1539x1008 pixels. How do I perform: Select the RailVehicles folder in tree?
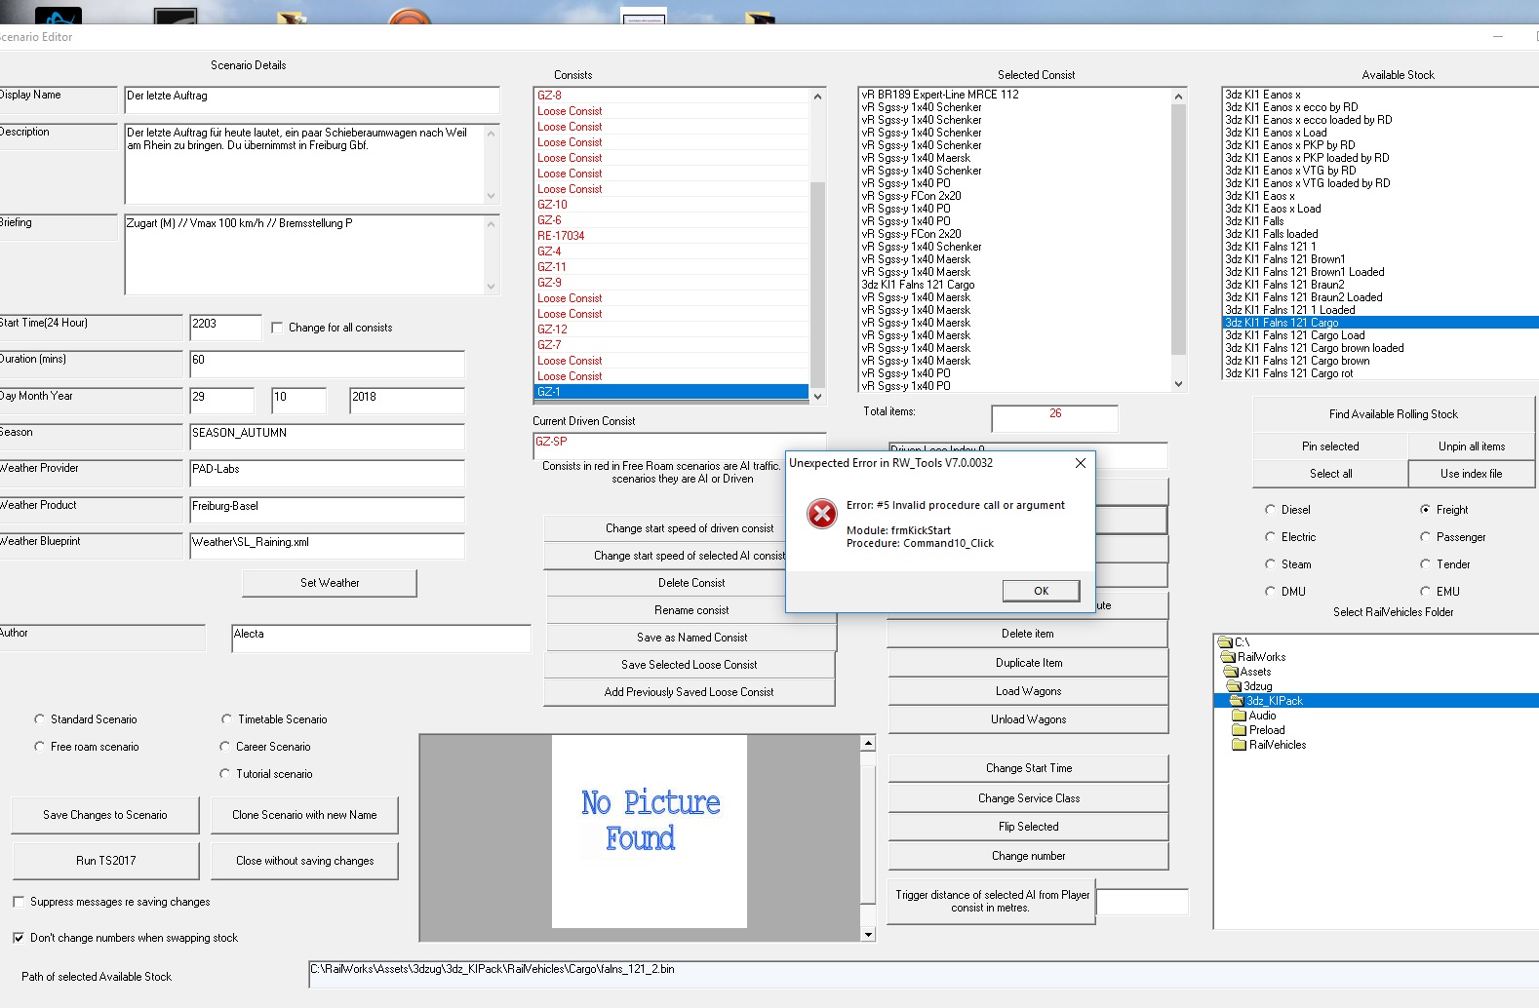[1277, 745]
